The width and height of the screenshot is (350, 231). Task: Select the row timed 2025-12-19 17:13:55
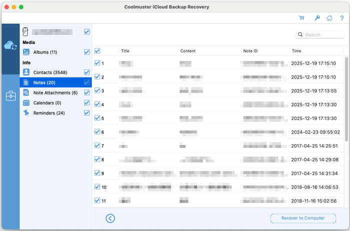pyautogui.click(x=218, y=90)
